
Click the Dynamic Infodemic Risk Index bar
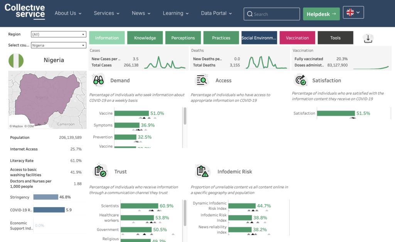click(x=242, y=206)
